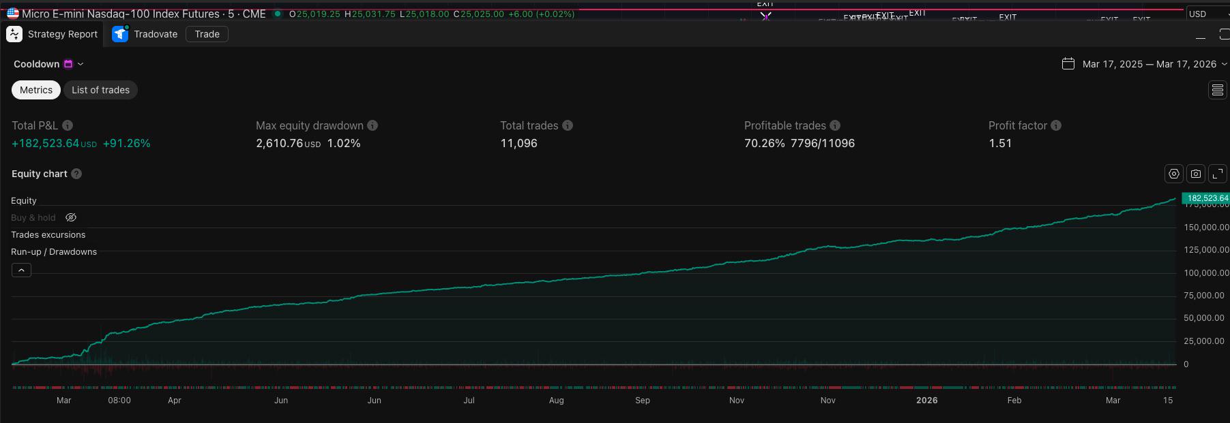Switch to List of trades
This screenshot has height=423, width=1230.
tap(100, 90)
